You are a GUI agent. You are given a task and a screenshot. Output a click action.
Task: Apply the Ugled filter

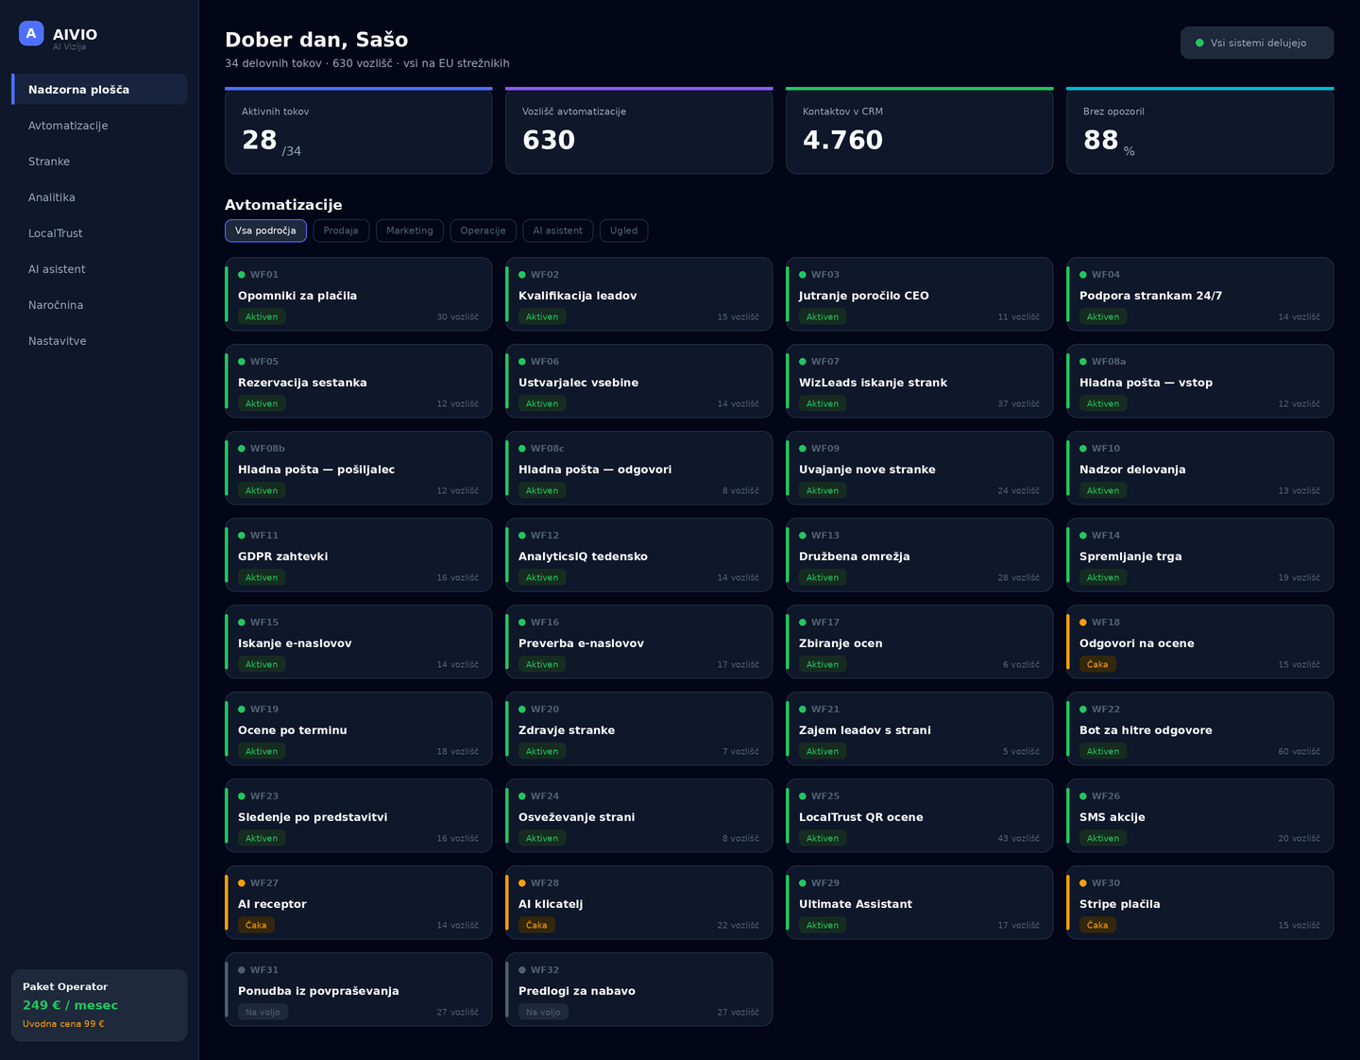(623, 231)
